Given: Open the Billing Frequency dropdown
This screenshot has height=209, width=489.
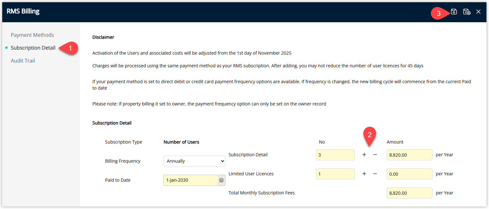Looking at the screenshot, I should pyautogui.click(x=194, y=161).
